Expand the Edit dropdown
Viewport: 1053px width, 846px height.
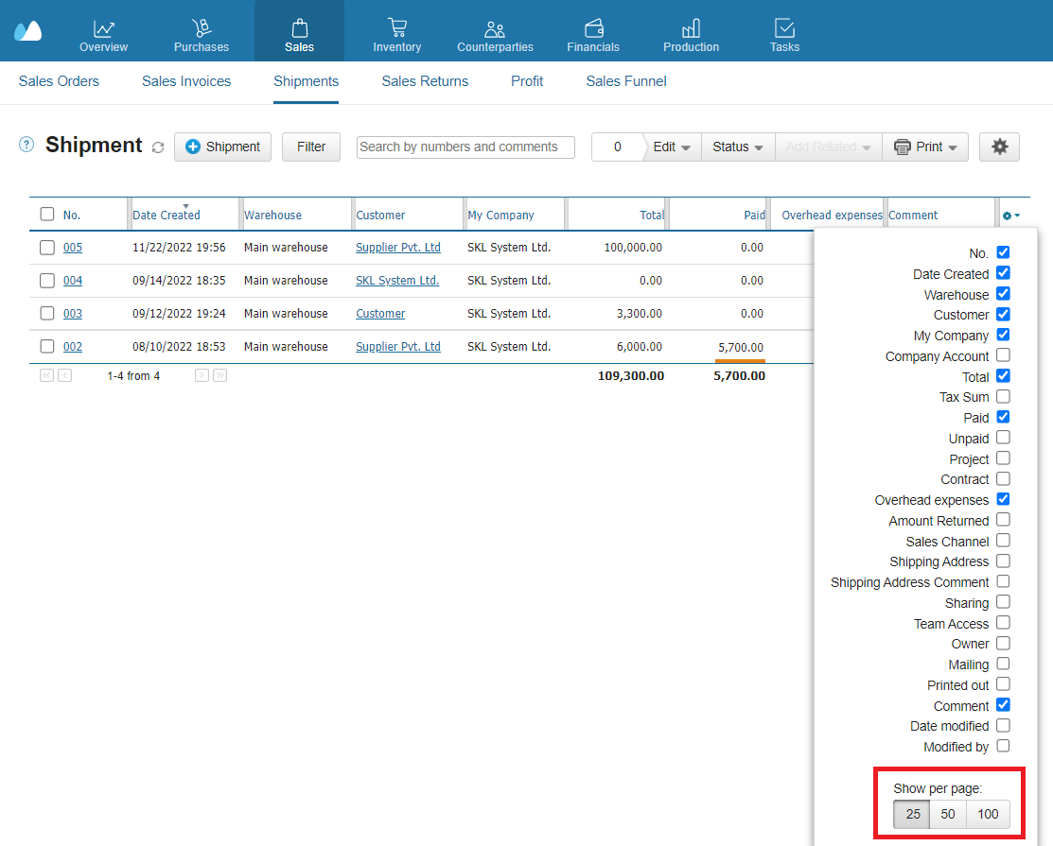[672, 147]
